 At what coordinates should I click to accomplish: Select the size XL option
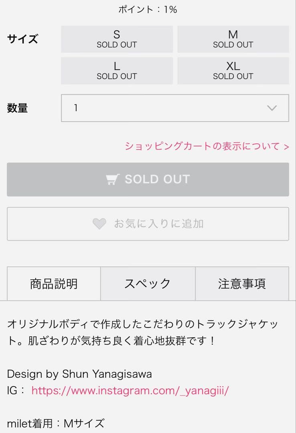(233, 71)
